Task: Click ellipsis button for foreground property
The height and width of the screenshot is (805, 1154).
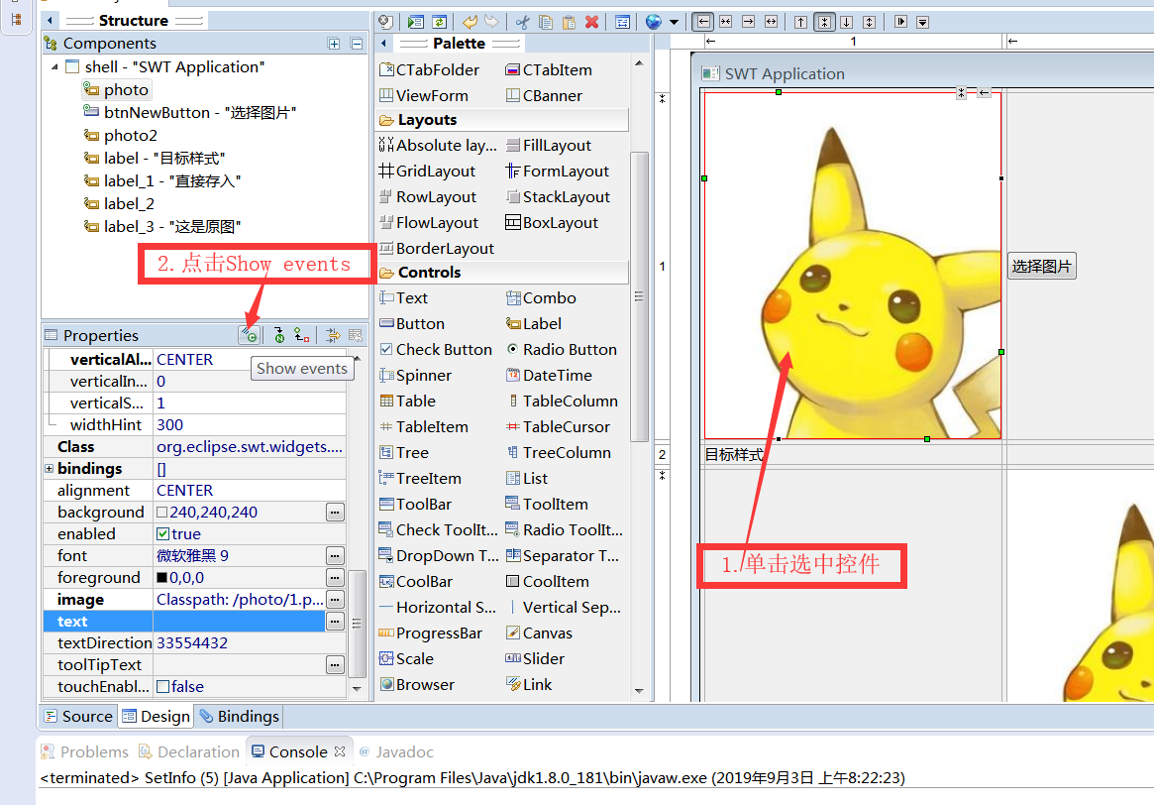Action: tap(335, 577)
